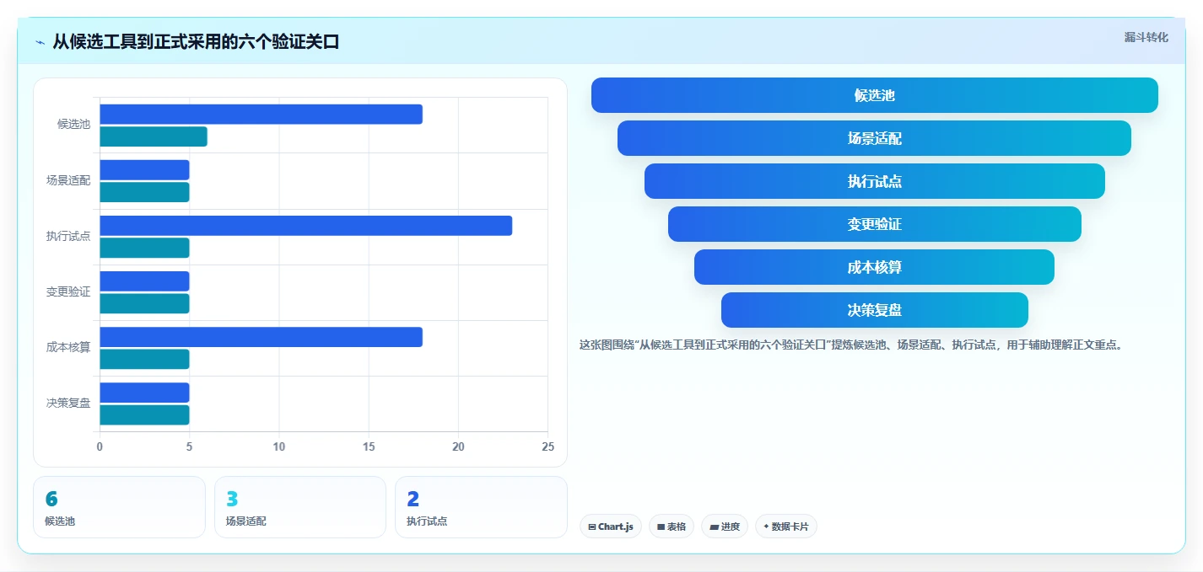Click the x-axis tick label 10

(279, 446)
